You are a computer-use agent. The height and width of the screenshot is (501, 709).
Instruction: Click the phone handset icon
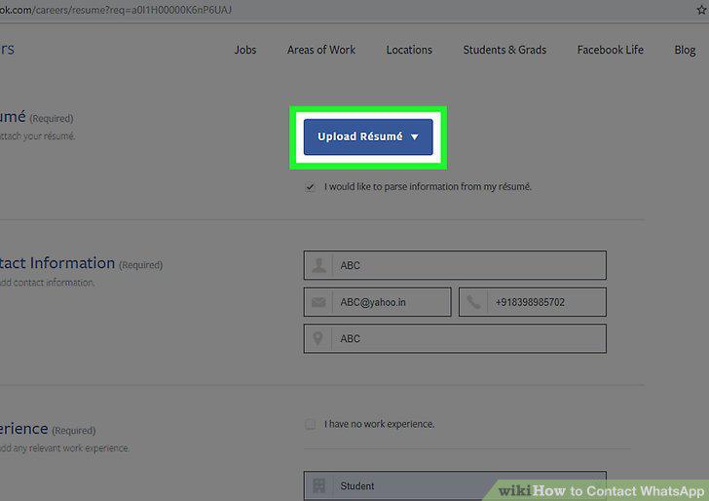click(473, 302)
